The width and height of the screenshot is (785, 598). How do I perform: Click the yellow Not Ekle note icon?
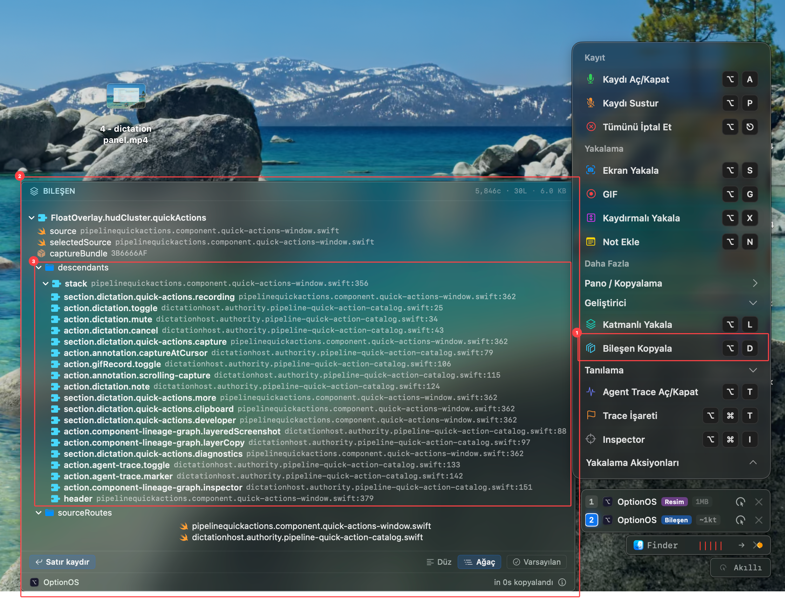(x=591, y=242)
